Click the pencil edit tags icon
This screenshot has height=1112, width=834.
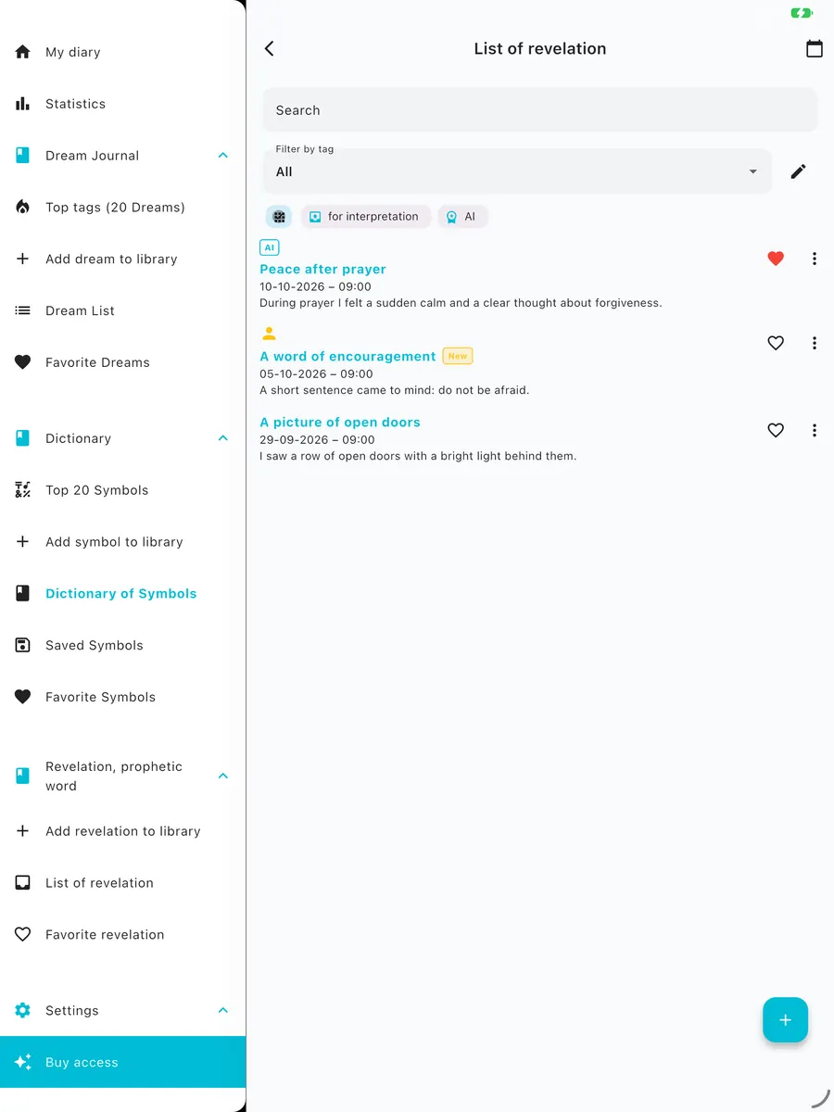[x=798, y=171]
